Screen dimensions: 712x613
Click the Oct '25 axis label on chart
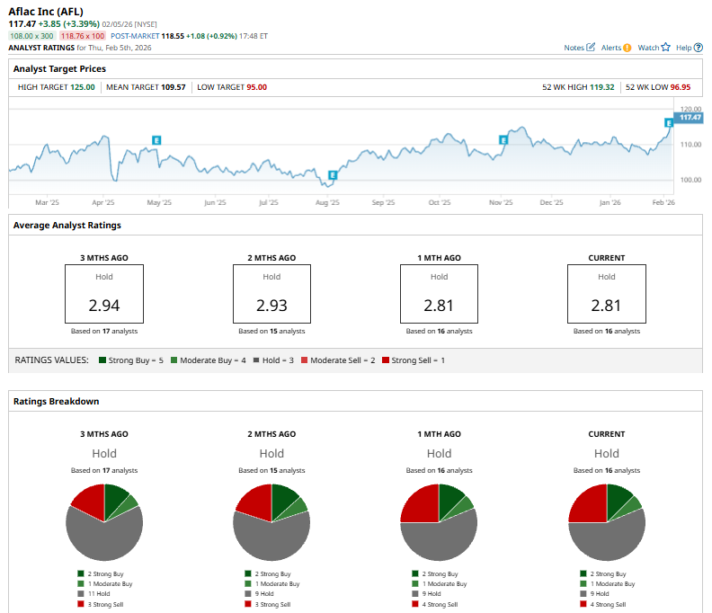[440, 202]
